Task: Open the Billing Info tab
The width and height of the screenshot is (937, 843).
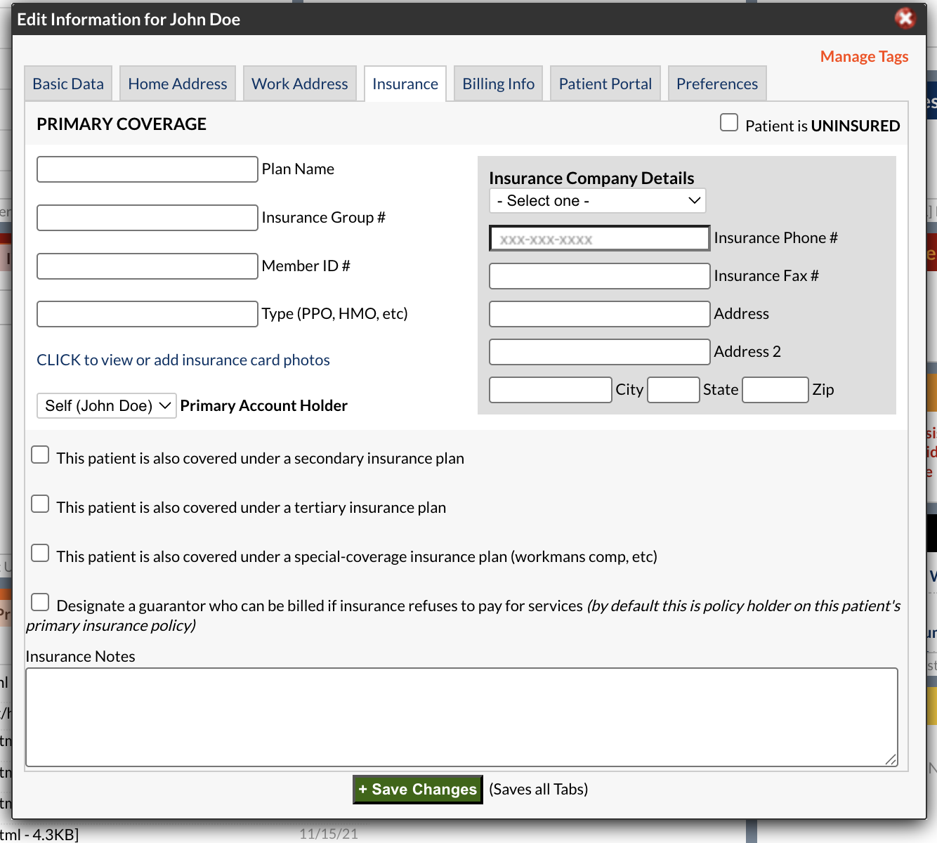Action: pyautogui.click(x=499, y=84)
